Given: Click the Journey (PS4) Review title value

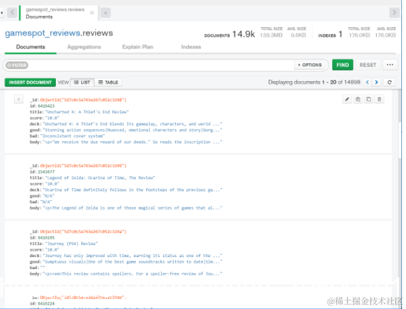Looking at the screenshot, I should [71, 244].
